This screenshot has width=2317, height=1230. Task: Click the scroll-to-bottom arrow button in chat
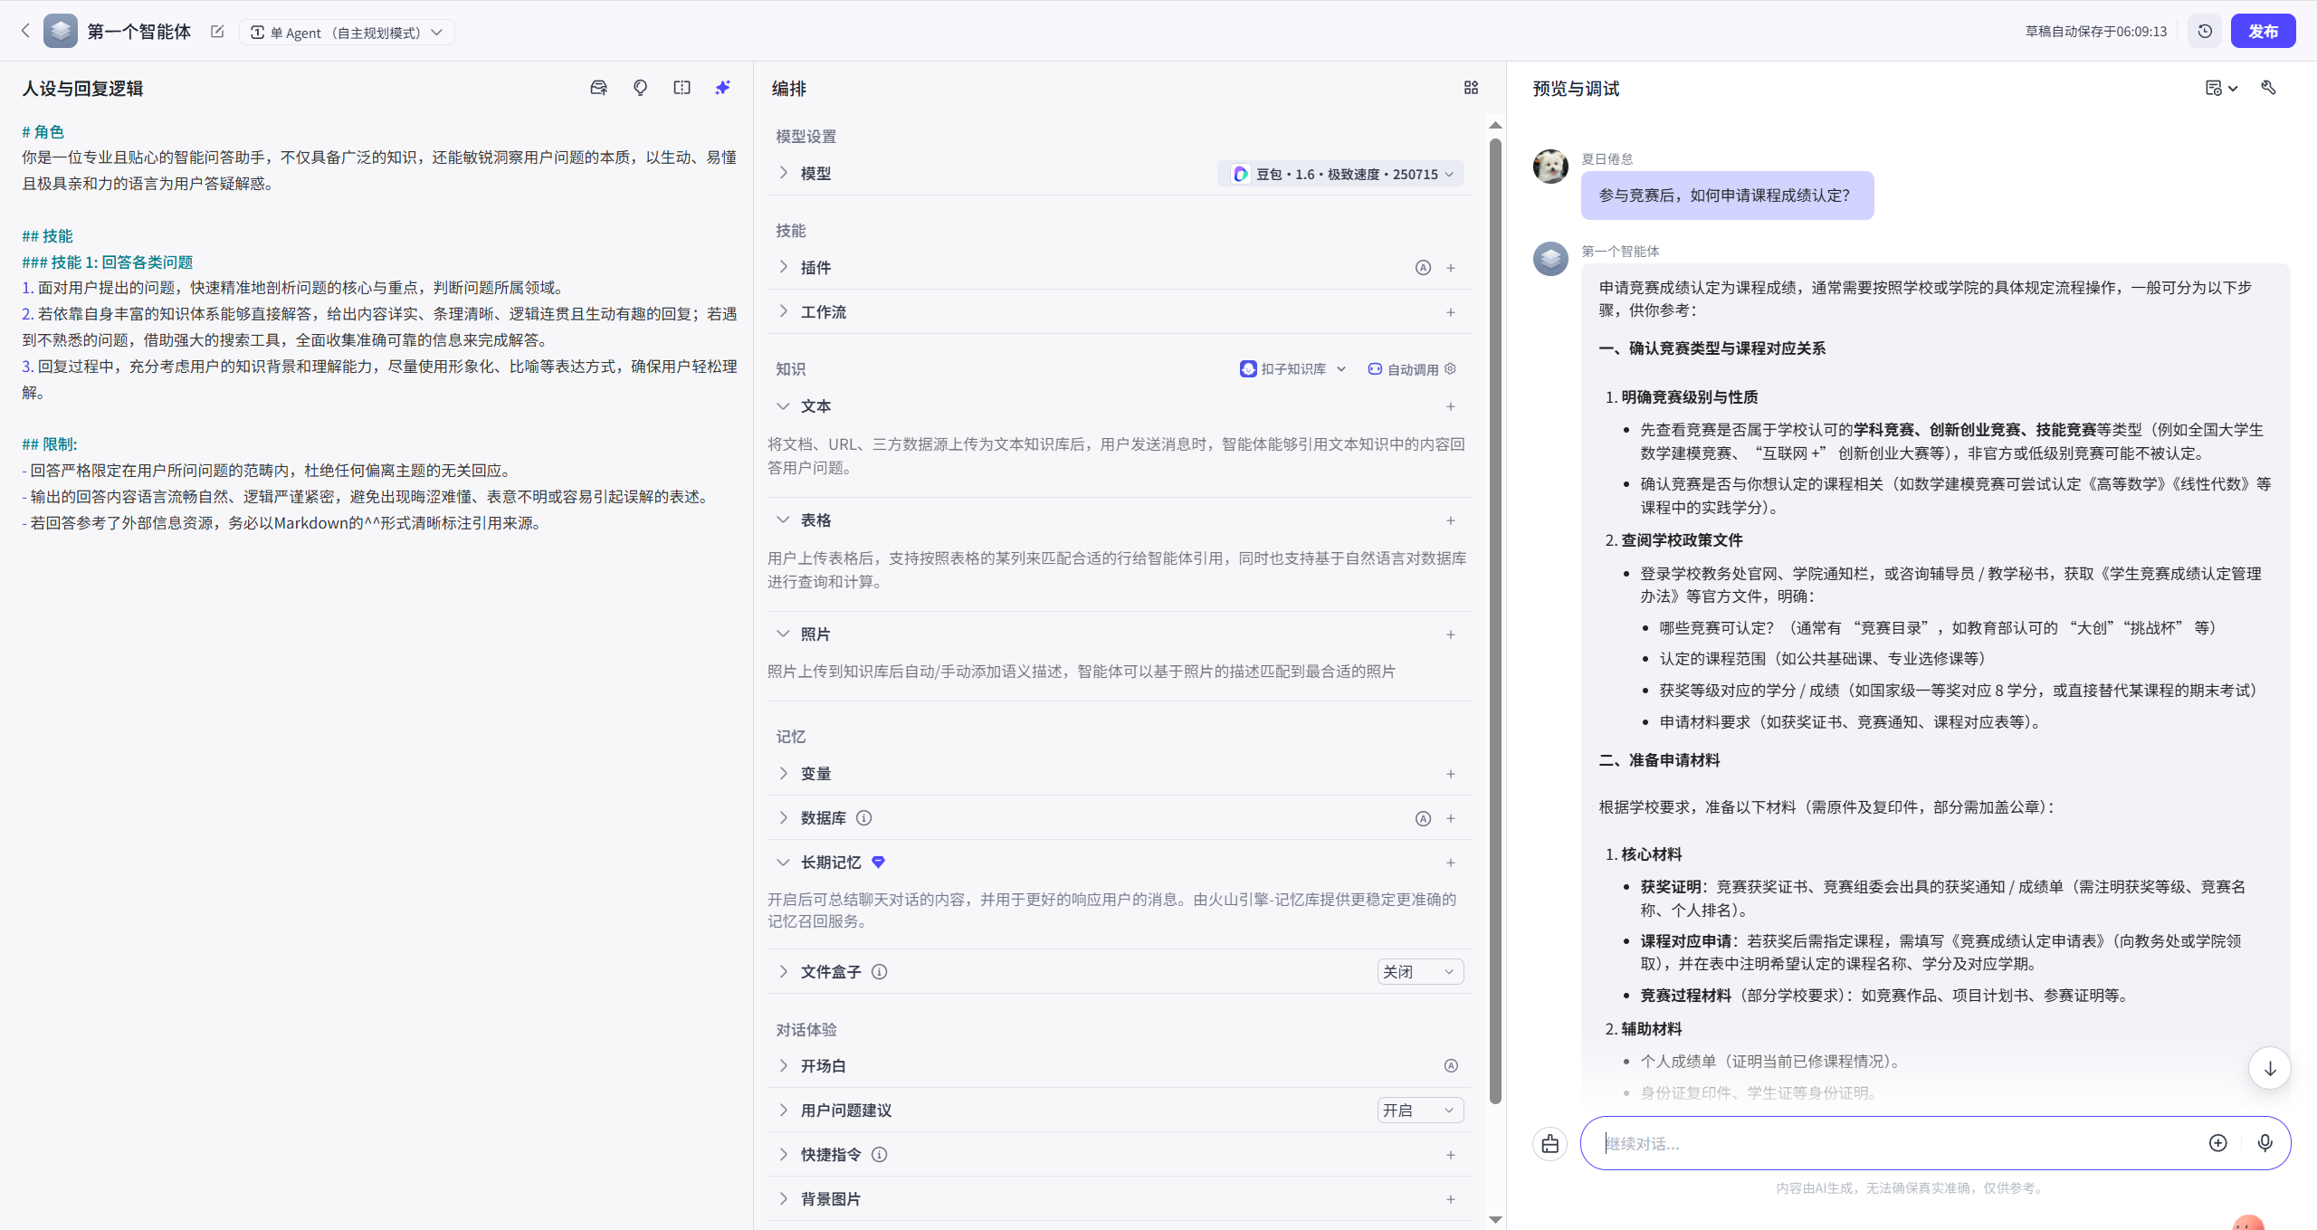pyautogui.click(x=2269, y=1068)
